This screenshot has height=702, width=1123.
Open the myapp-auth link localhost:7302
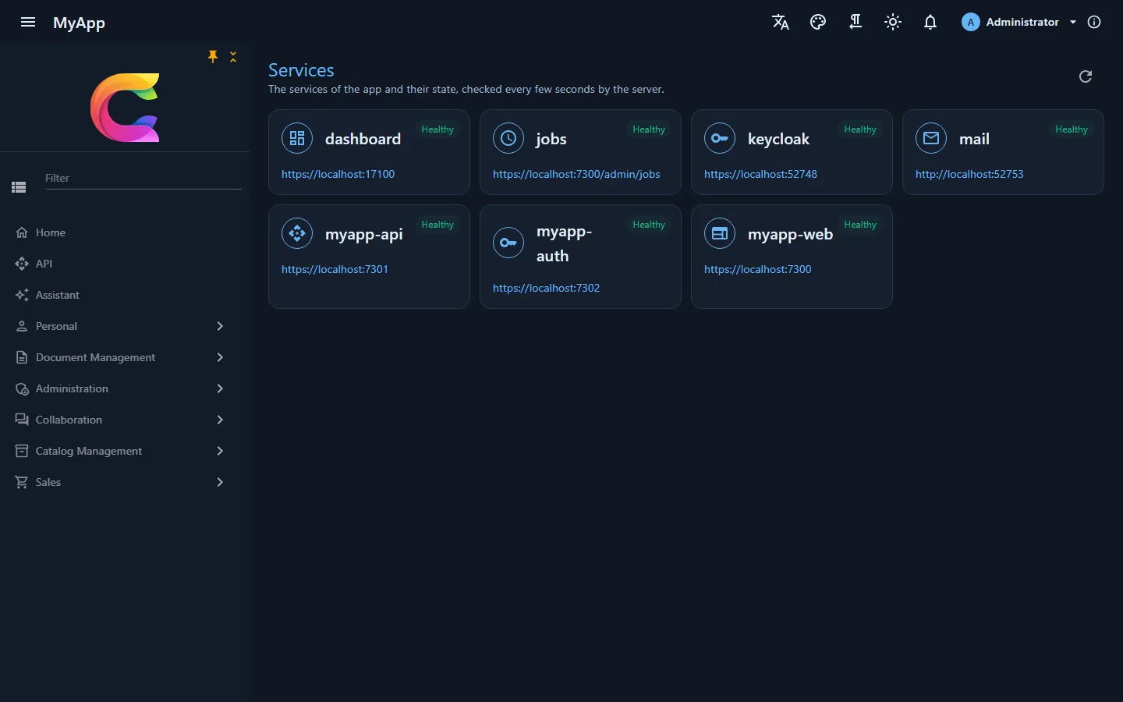click(x=547, y=288)
